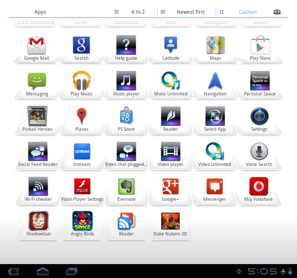This screenshot has height=278, width=297.
Task: Open the Google Mail app
Action: point(37,45)
